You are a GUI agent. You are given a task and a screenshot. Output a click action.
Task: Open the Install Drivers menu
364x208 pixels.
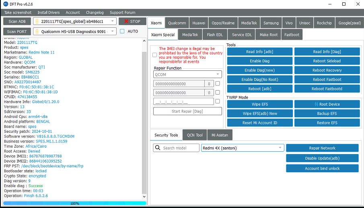point(48,12)
